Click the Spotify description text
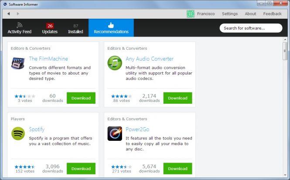 (x=61, y=141)
